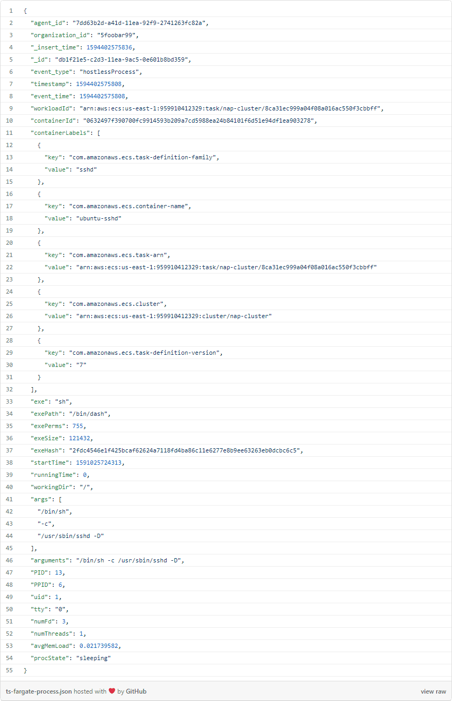This screenshot has height=701, width=452.
Task: Open the GitHub link in the footer
Action: 136,691
